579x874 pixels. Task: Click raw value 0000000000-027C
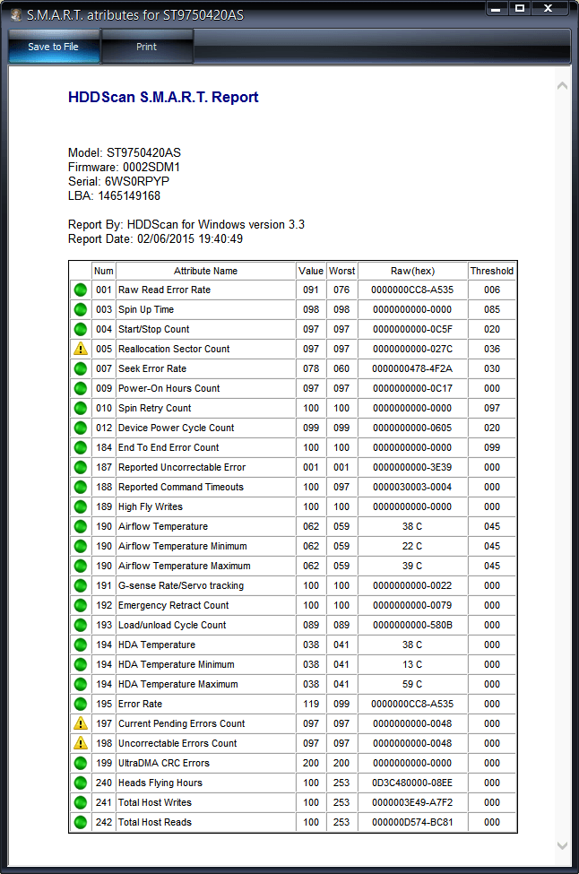pyautogui.click(x=412, y=349)
